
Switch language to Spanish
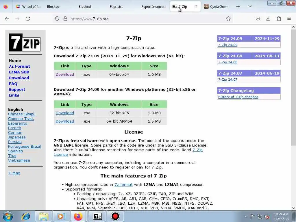16,151
